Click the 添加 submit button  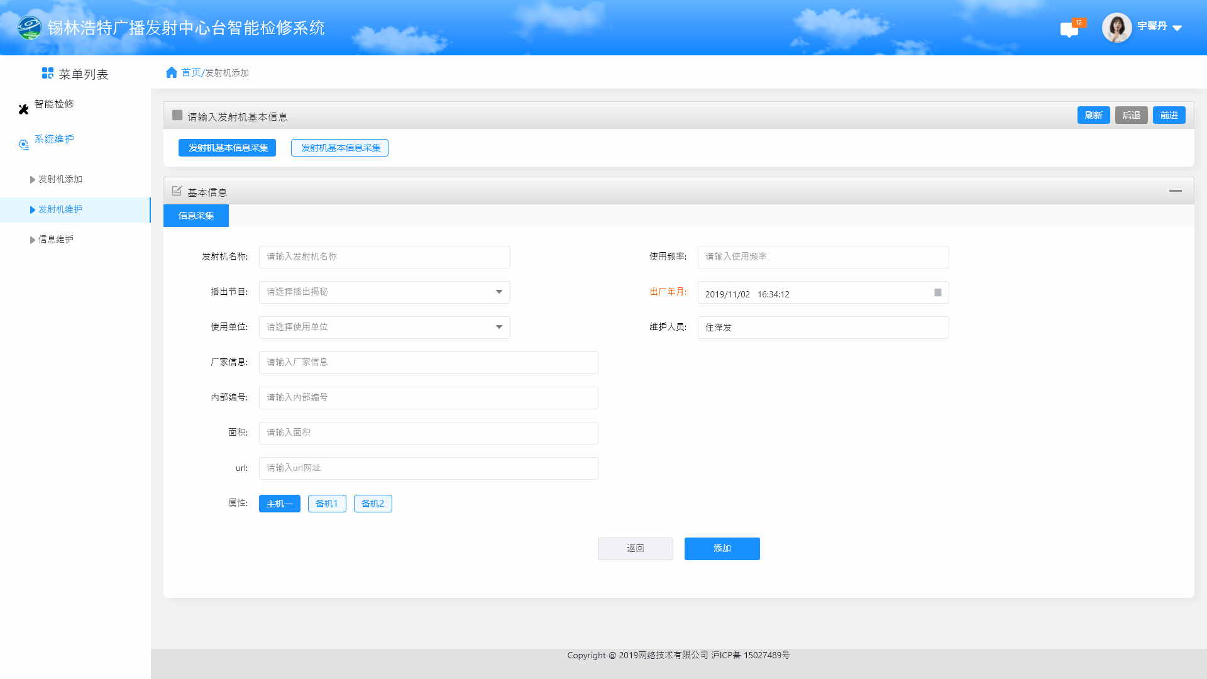722,549
